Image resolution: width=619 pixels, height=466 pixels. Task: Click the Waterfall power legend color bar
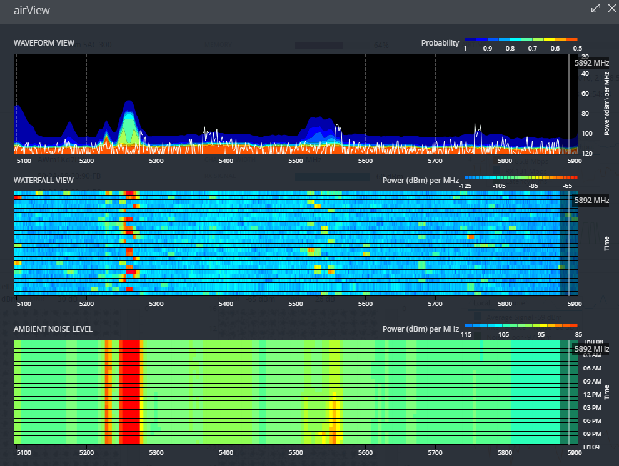[521, 177]
